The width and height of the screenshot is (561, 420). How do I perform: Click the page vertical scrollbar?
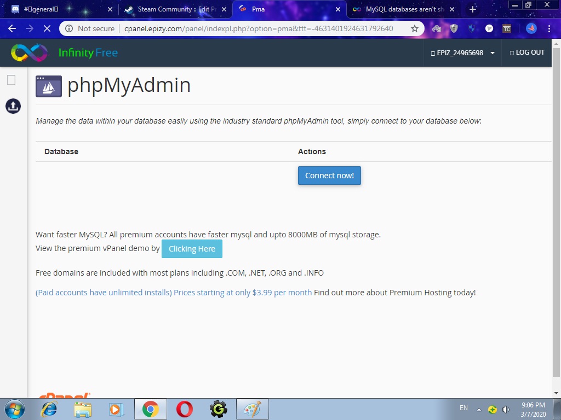[x=556, y=213]
